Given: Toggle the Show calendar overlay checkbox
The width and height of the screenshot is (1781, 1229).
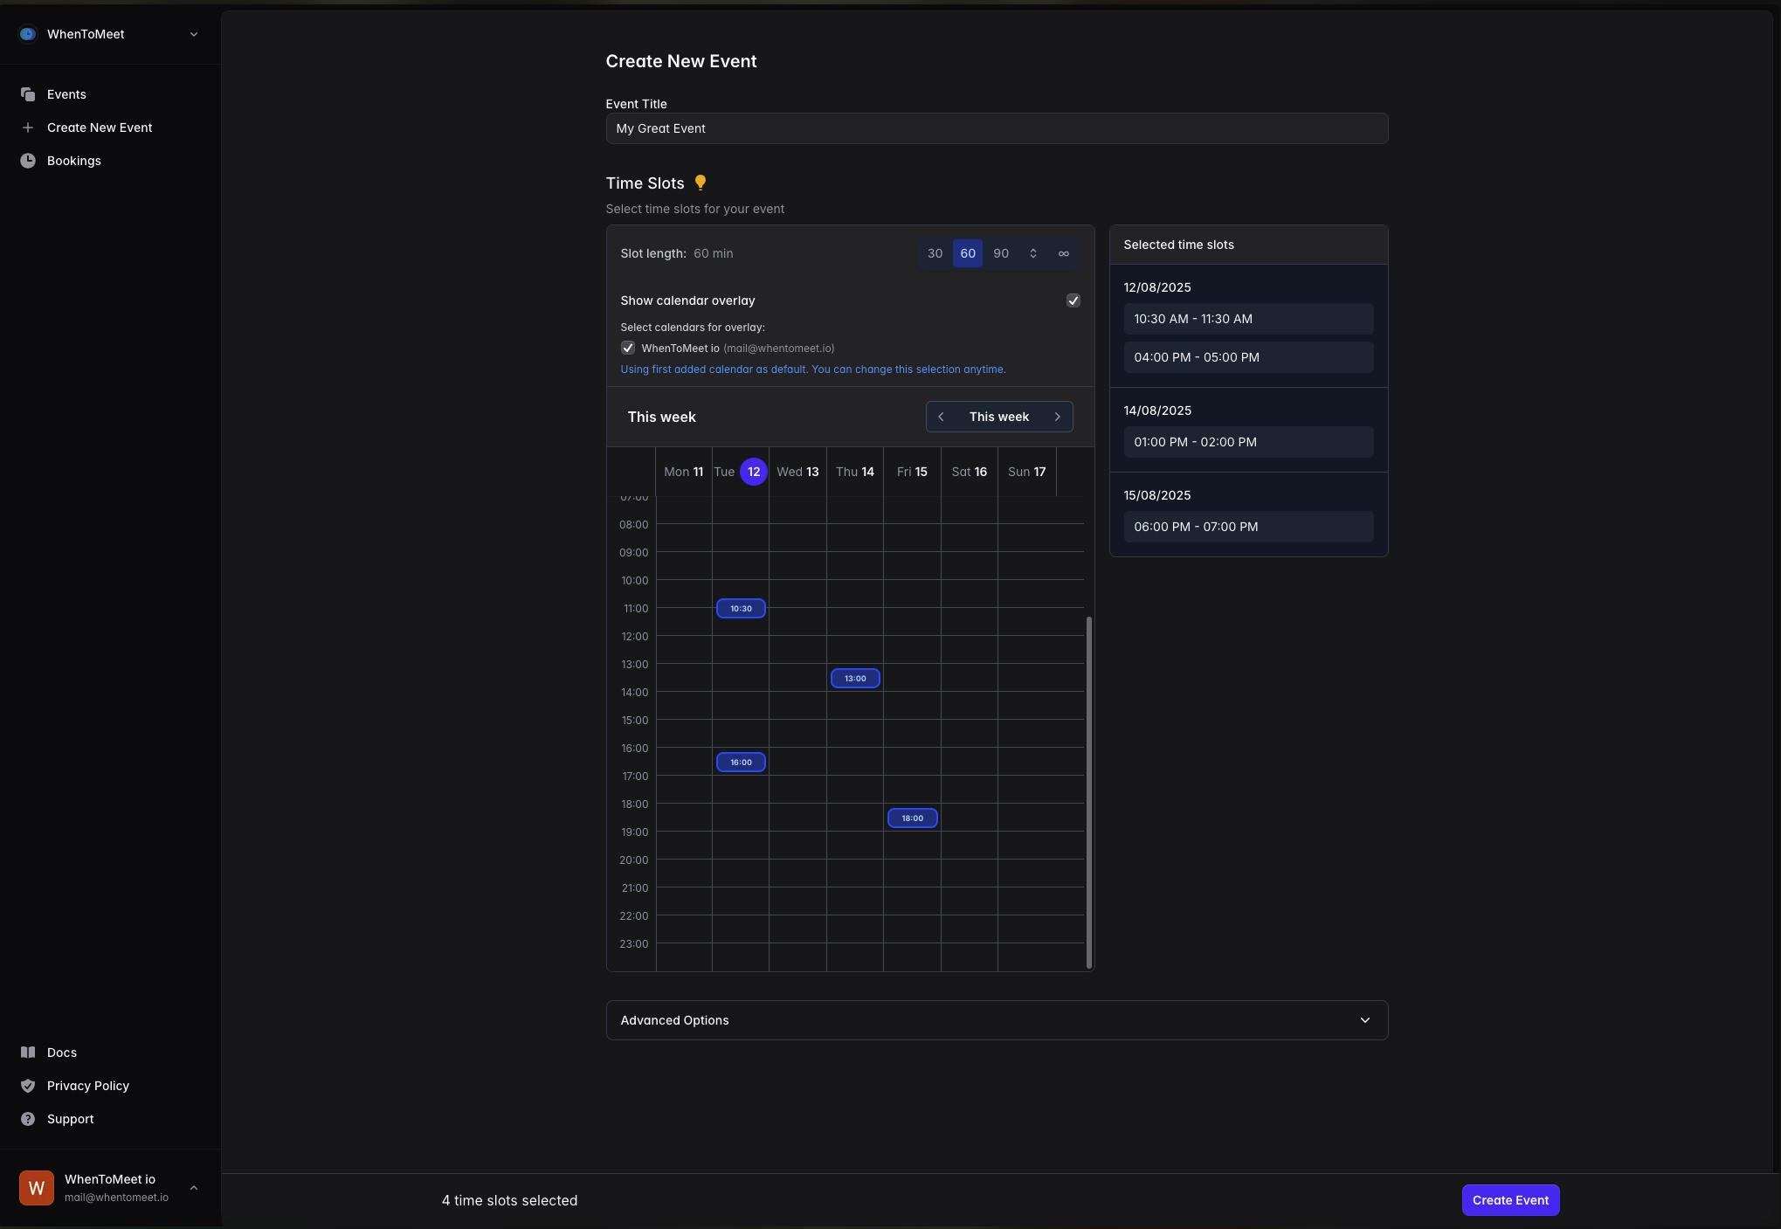Looking at the screenshot, I should pyautogui.click(x=1073, y=300).
